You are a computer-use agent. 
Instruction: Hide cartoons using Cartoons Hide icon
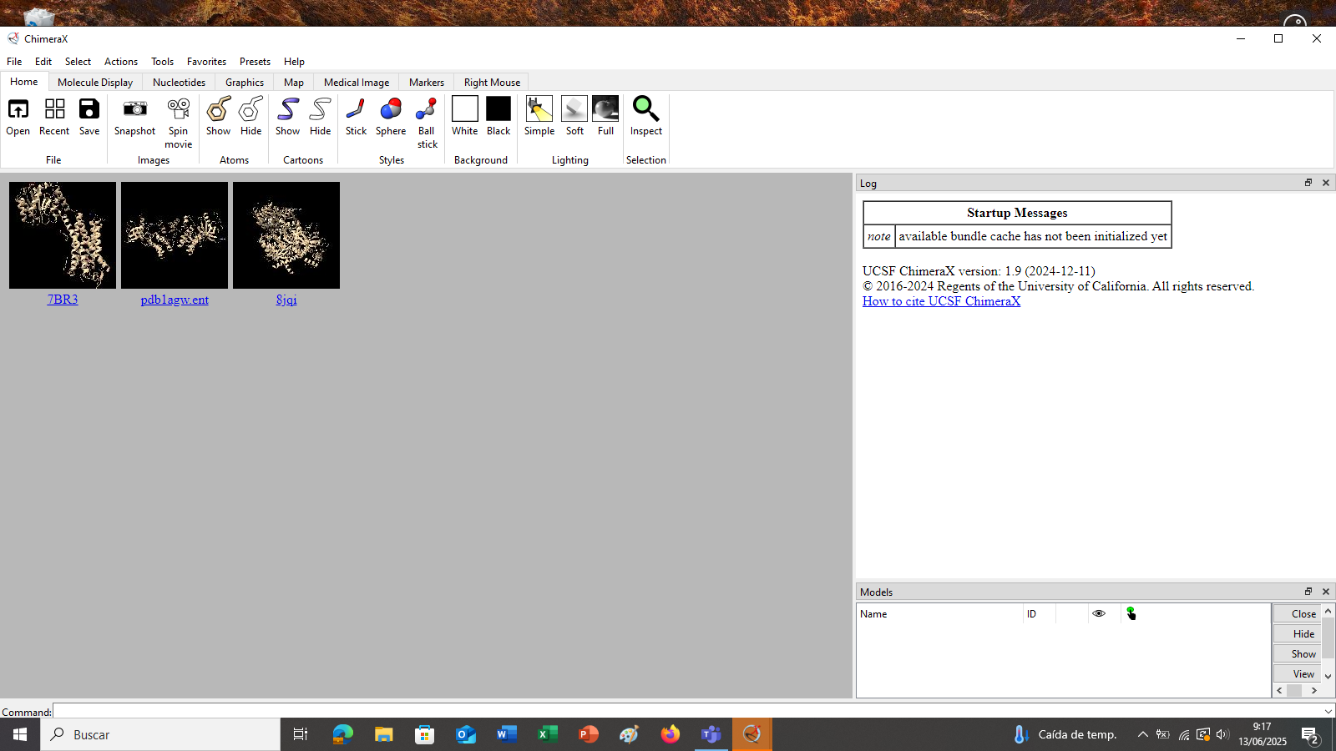(320, 117)
